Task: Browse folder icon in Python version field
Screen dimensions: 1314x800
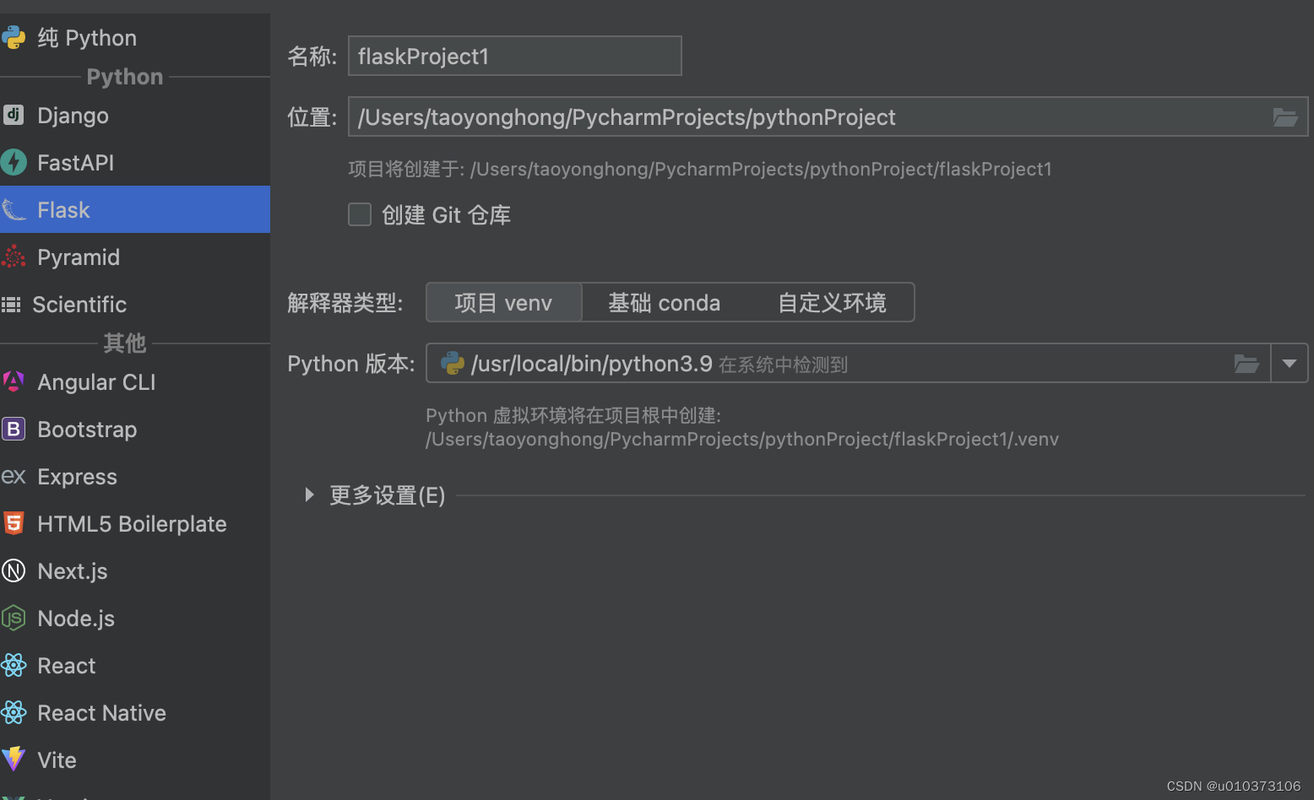Action: pos(1246,364)
